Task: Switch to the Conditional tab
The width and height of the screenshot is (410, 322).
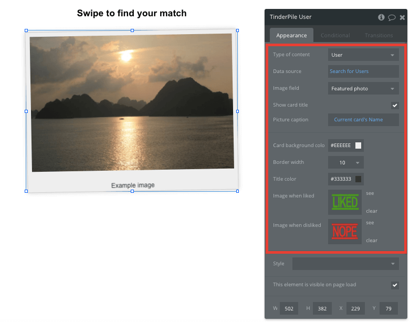Action: [x=335, y=35]
